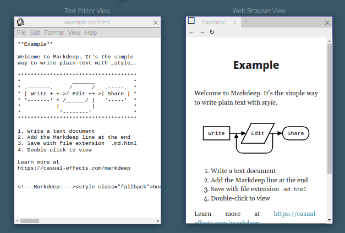Click the text editor app icon
Screen dimensions: 345x233
[21, 22]
